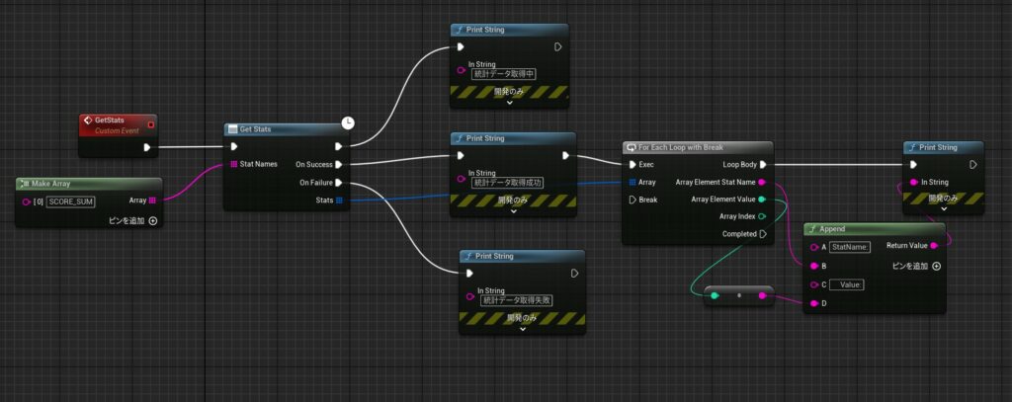Click the StatName field on Append
1012x402 pixels.
coord(850,247)
